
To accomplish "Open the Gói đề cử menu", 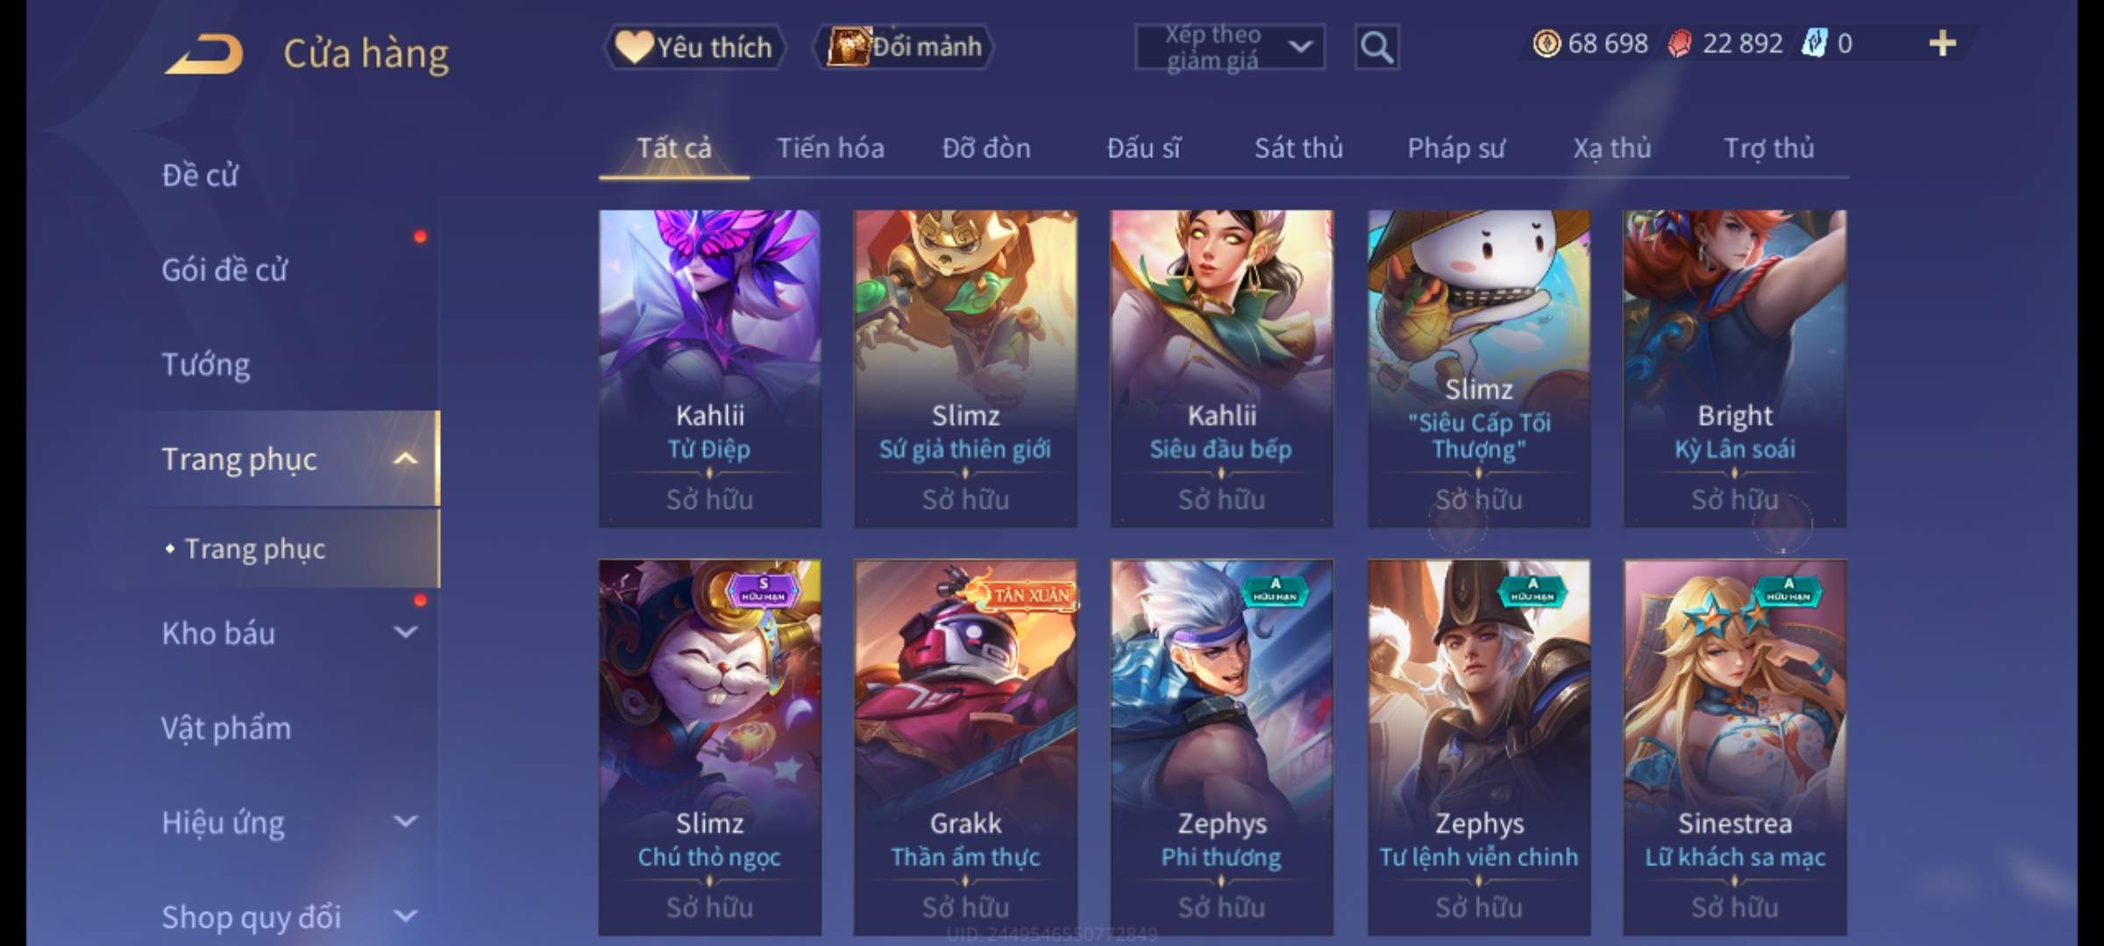I will [224, 269].
